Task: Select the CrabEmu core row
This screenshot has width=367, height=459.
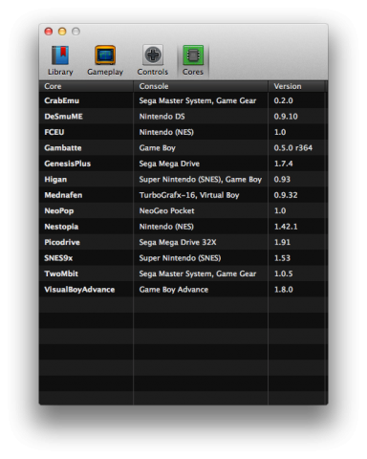Action: pos(183,100)
